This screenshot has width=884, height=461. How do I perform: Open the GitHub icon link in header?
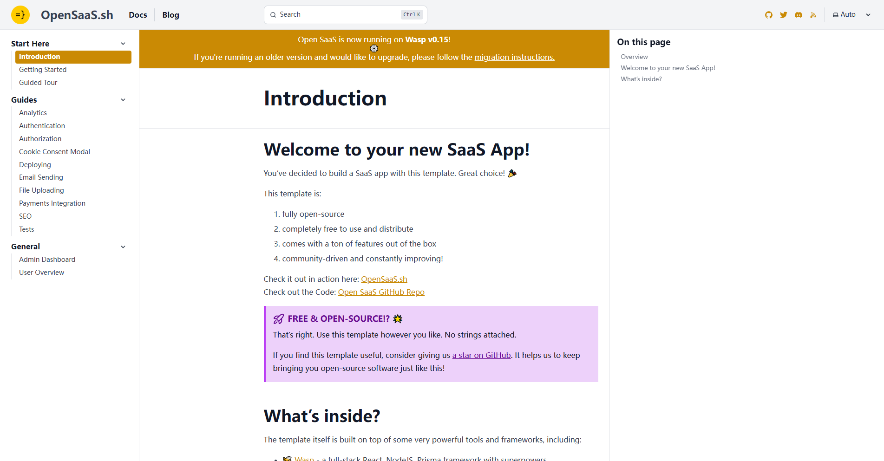pyautogui.click(x=769, y=15)
